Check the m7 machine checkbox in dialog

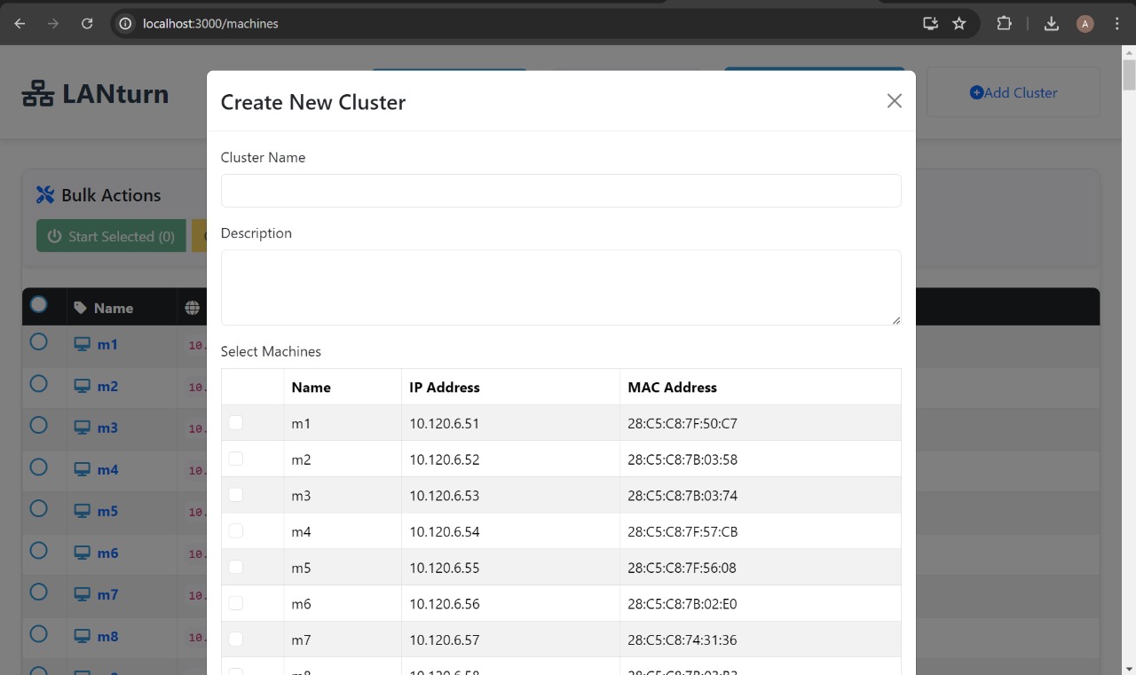click(x=236, y=639)
